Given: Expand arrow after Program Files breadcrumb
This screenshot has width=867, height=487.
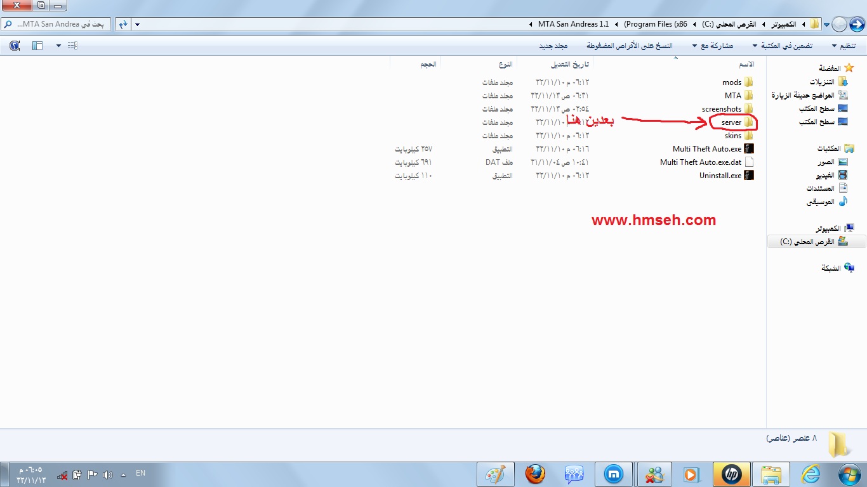Looking at the screenshot, I should coord(617,25).
